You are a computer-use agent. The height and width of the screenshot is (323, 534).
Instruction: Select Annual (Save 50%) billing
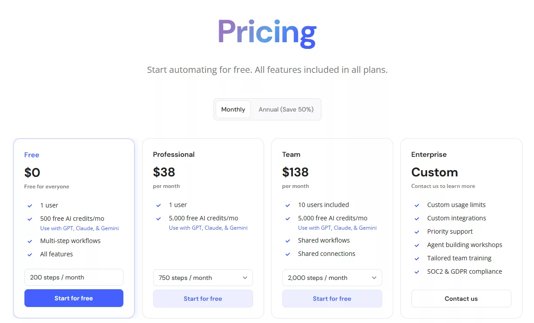pos(286,109)
